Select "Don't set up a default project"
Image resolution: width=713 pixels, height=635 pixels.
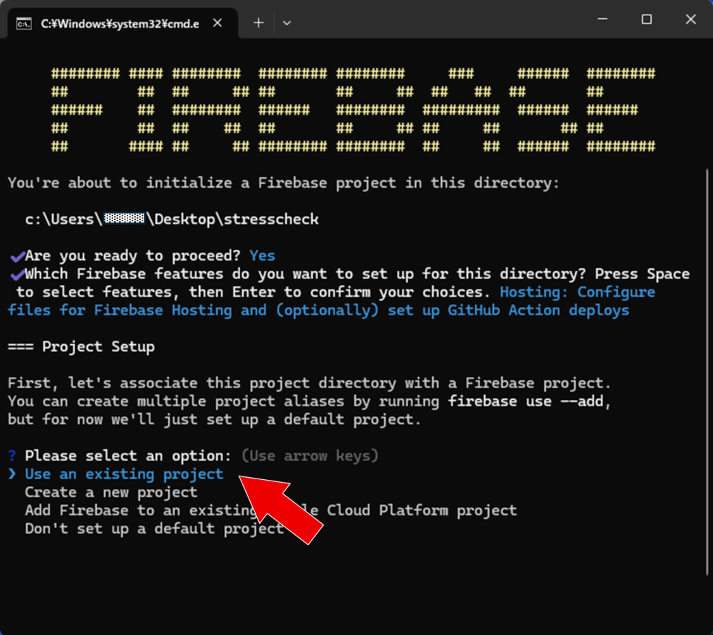pyautogui.click(x=154, y=529)
